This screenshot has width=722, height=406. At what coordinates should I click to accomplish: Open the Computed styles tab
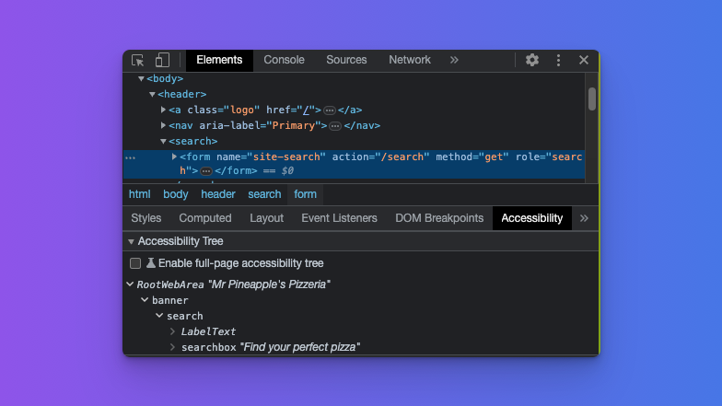[x=205, y=218]
